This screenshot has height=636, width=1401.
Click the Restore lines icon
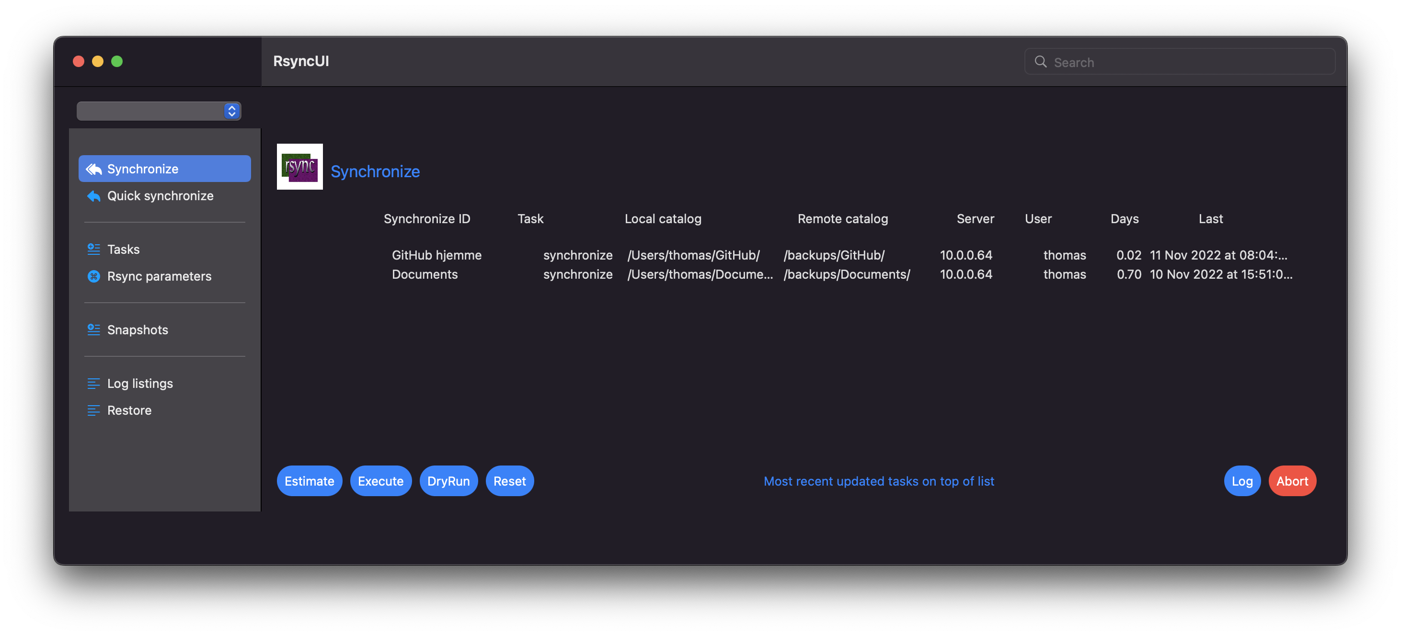93,410
